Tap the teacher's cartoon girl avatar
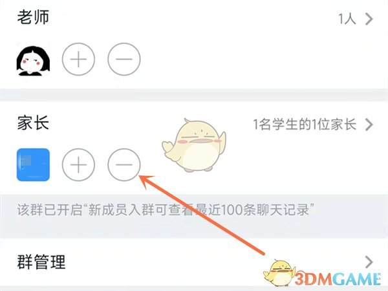Image resolution: width=388 pixels, height=291 pixels. (x=33, y=61)
